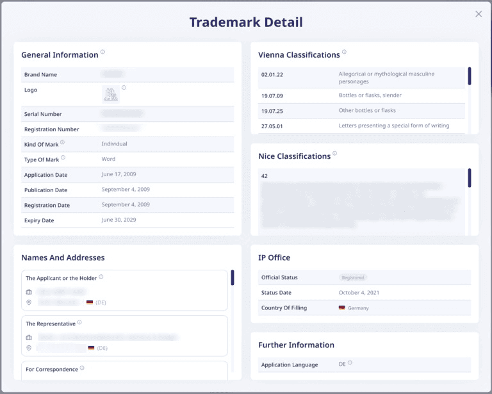Click Country Of Filling value 'Germany'
The width and height of the screenshot is (492, 394).
[358, 308]
